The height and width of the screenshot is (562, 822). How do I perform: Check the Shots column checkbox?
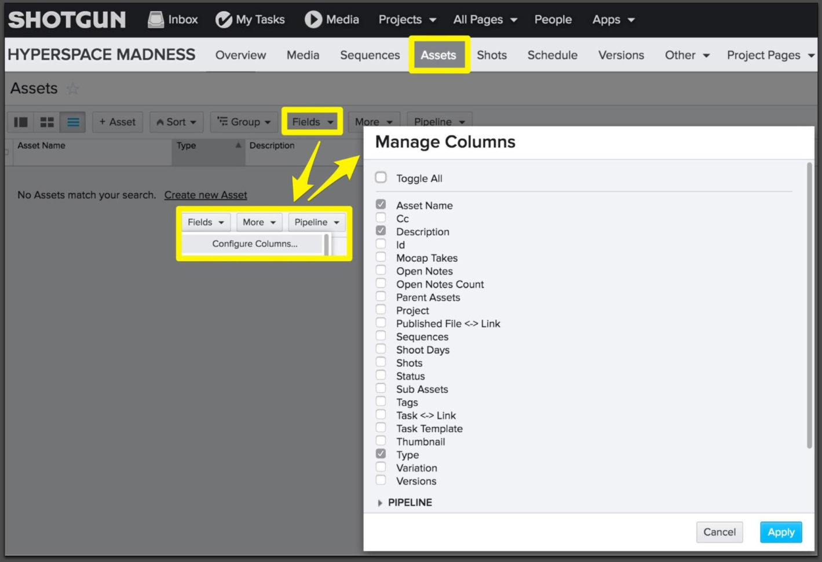click(x=381, y=362)
